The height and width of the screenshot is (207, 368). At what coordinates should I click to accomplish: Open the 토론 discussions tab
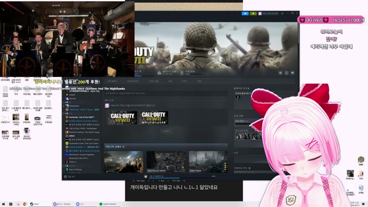pyautogui.click(x=170, y=81)
